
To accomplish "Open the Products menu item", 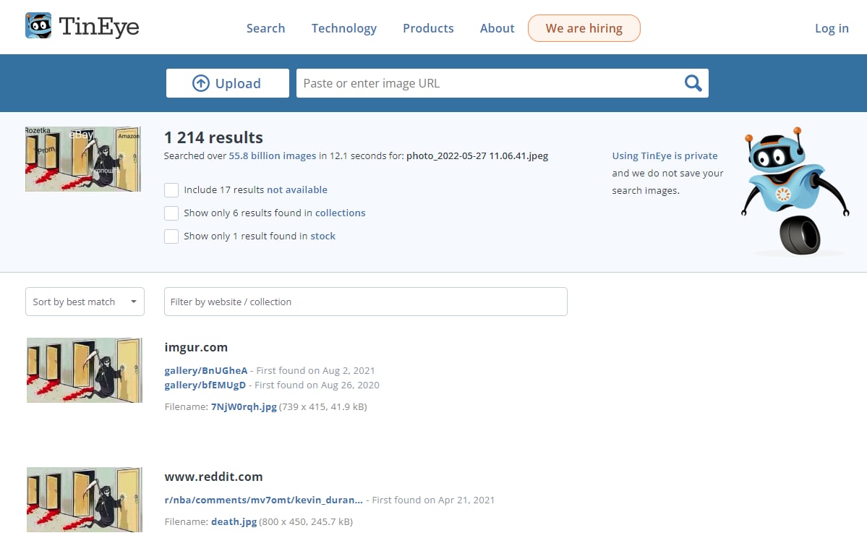I will pyautogui.click(x=428, y=28).
